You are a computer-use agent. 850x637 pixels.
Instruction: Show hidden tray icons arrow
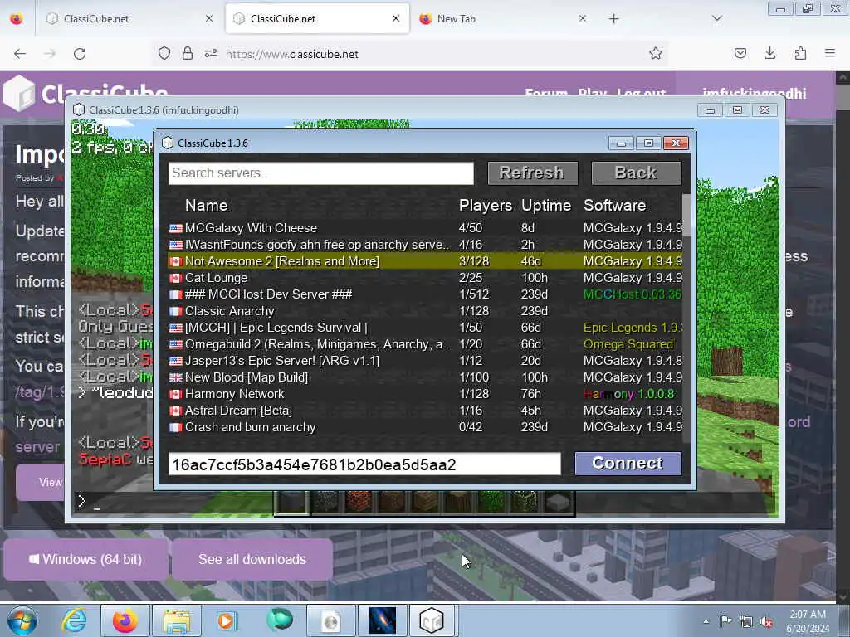tap(706, 622)
